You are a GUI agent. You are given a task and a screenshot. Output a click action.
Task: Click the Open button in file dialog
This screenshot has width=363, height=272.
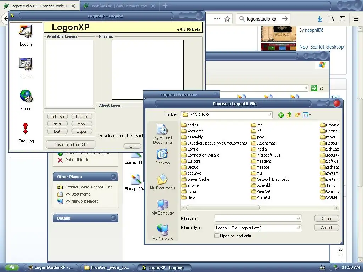tap(326, 219)
